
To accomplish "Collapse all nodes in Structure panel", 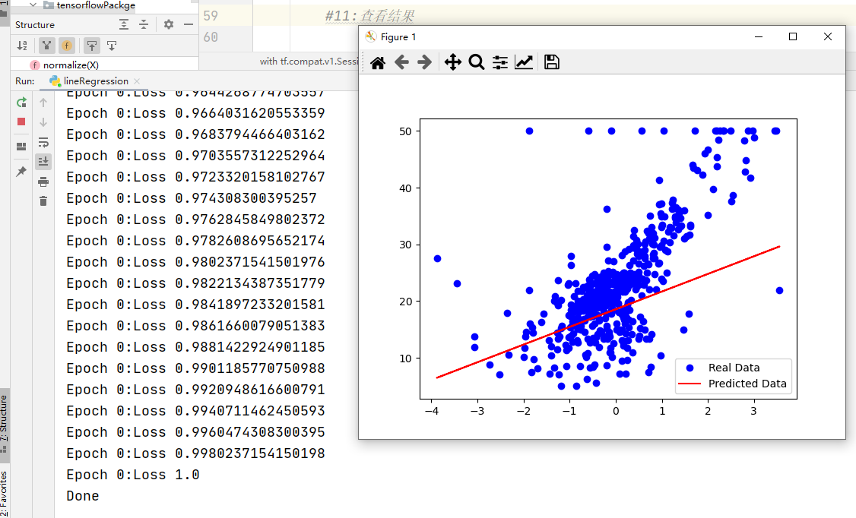I will (144, 24).
